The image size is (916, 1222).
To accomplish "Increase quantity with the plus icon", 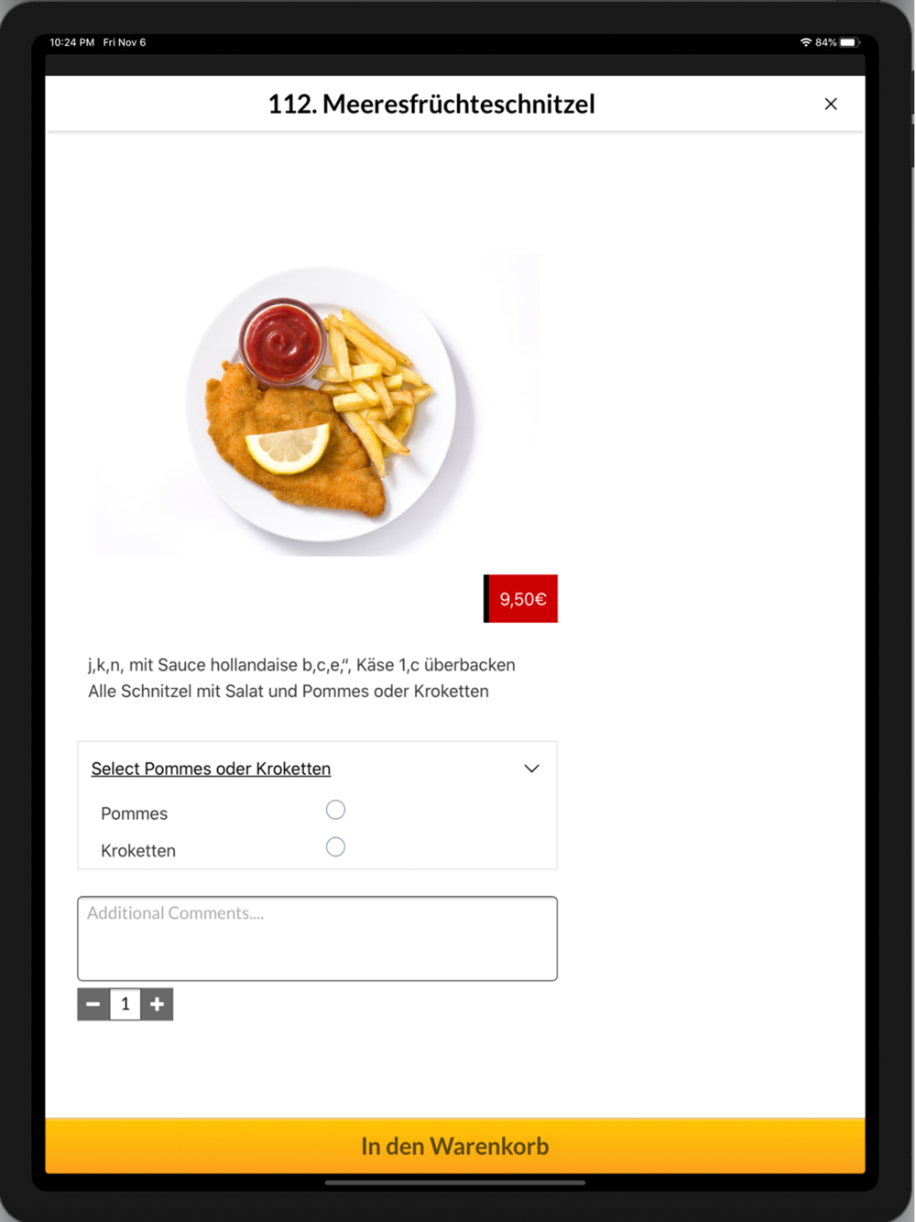I will (158, 1004).
